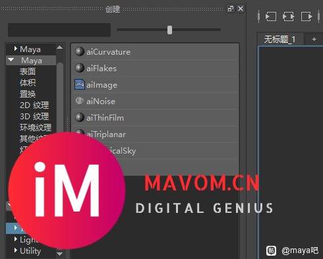323x259 pixels.
Task: Click the aiFlakes shader sphere icon
Action: click(80, 68)
